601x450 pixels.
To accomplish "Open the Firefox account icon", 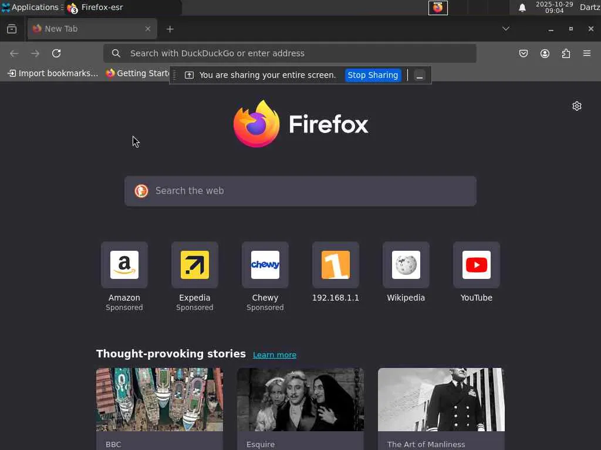I will pyautogui.click(x=545, y=53).
